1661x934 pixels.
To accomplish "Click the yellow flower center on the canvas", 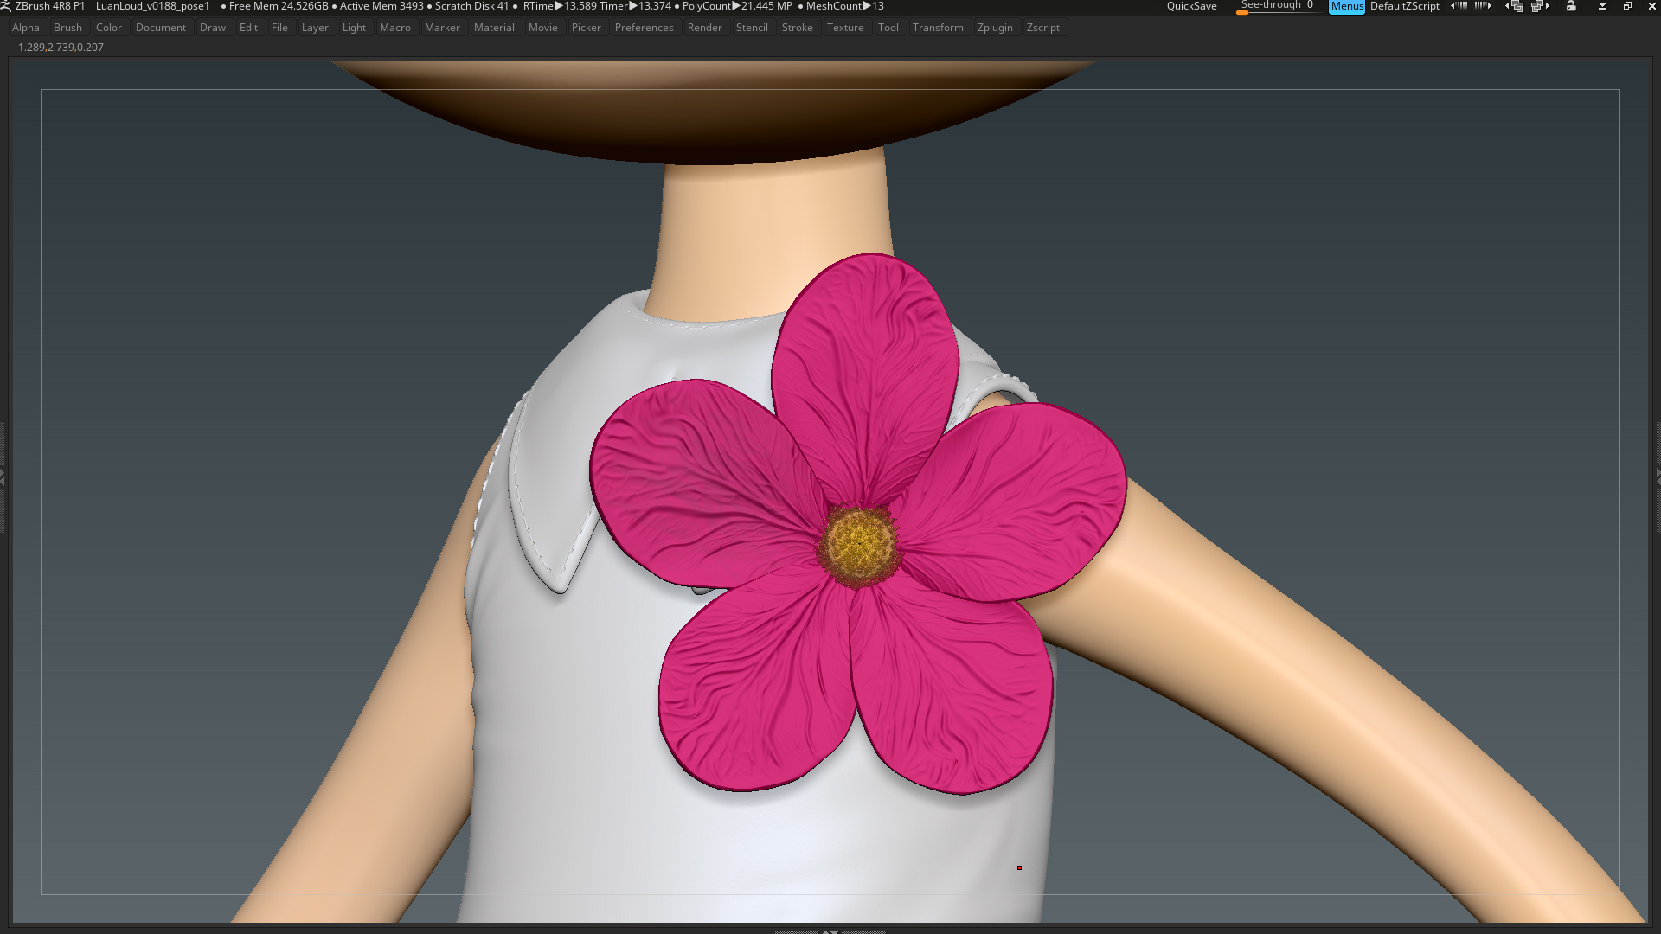I will [x=859, y=545].
